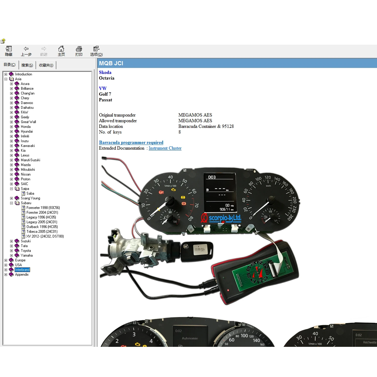Open the Barracuda programmer required link
Screen dimensions: 377x377
131,143
